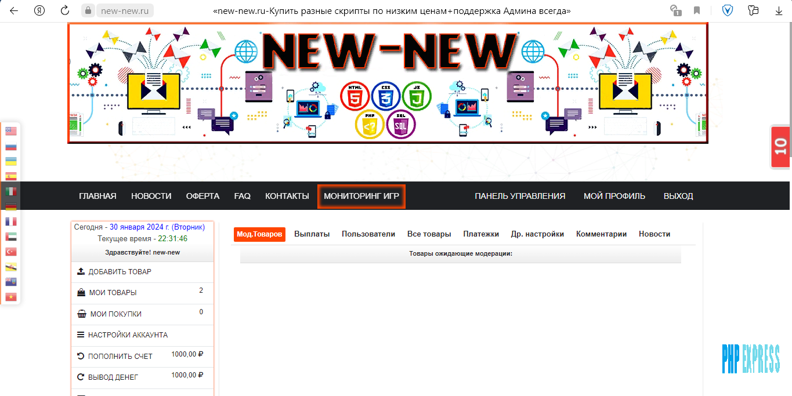This screenshot has width=792, height=396.
Task: Click the red side tab labeled 10
Action: tap(781, 146)
